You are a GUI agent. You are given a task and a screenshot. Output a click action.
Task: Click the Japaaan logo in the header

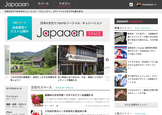[17, 4]
